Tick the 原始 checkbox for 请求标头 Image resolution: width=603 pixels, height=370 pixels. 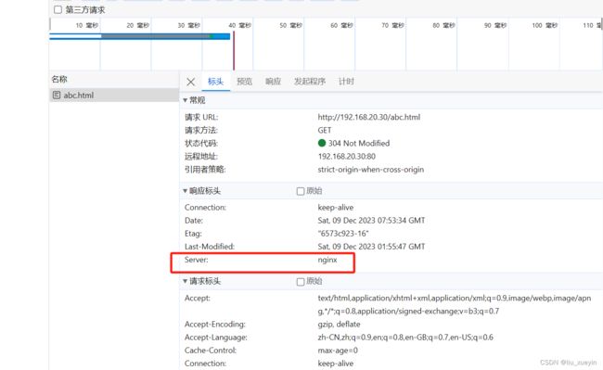pyautogui.click(x=301, y=282)
